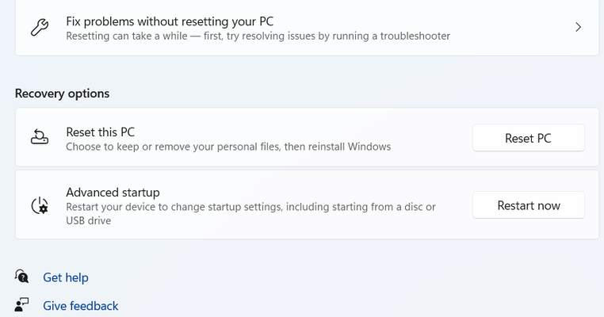Select the Reset PC button

[x=528, y=138]
